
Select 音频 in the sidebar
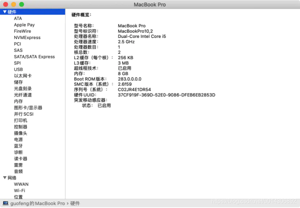[18, 172]
